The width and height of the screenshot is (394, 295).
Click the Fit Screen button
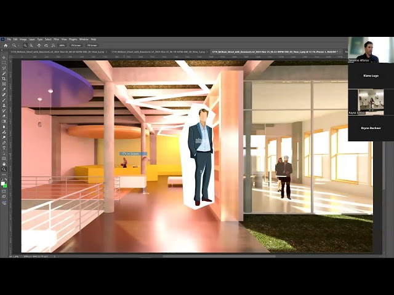pos(76,45)
